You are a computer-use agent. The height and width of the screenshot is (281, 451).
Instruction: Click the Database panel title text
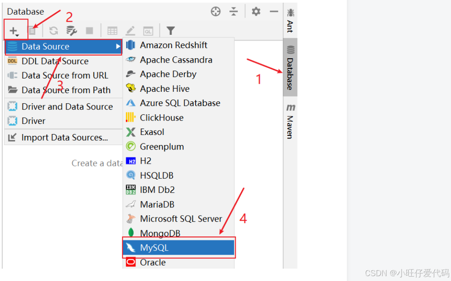click(26, 11)
